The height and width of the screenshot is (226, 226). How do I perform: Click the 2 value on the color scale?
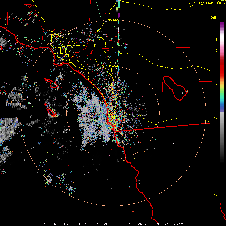[217, 84]
